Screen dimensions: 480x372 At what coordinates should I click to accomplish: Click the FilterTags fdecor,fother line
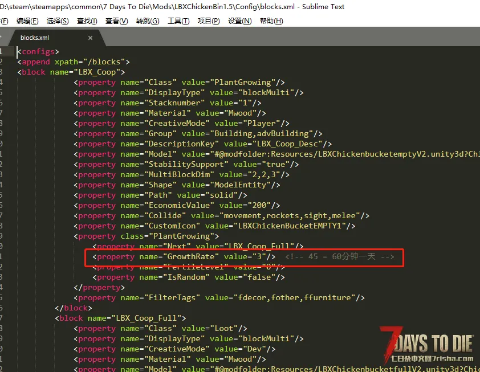tap(219, 298)
